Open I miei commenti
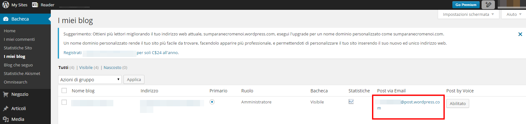 tap(19, 39)
